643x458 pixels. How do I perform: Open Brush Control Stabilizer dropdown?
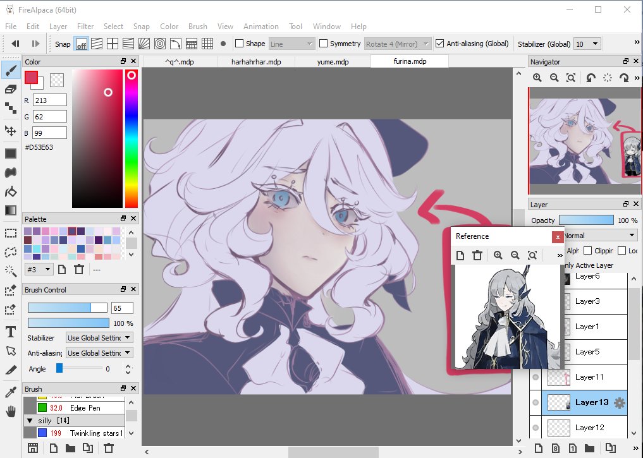(99, 338)
